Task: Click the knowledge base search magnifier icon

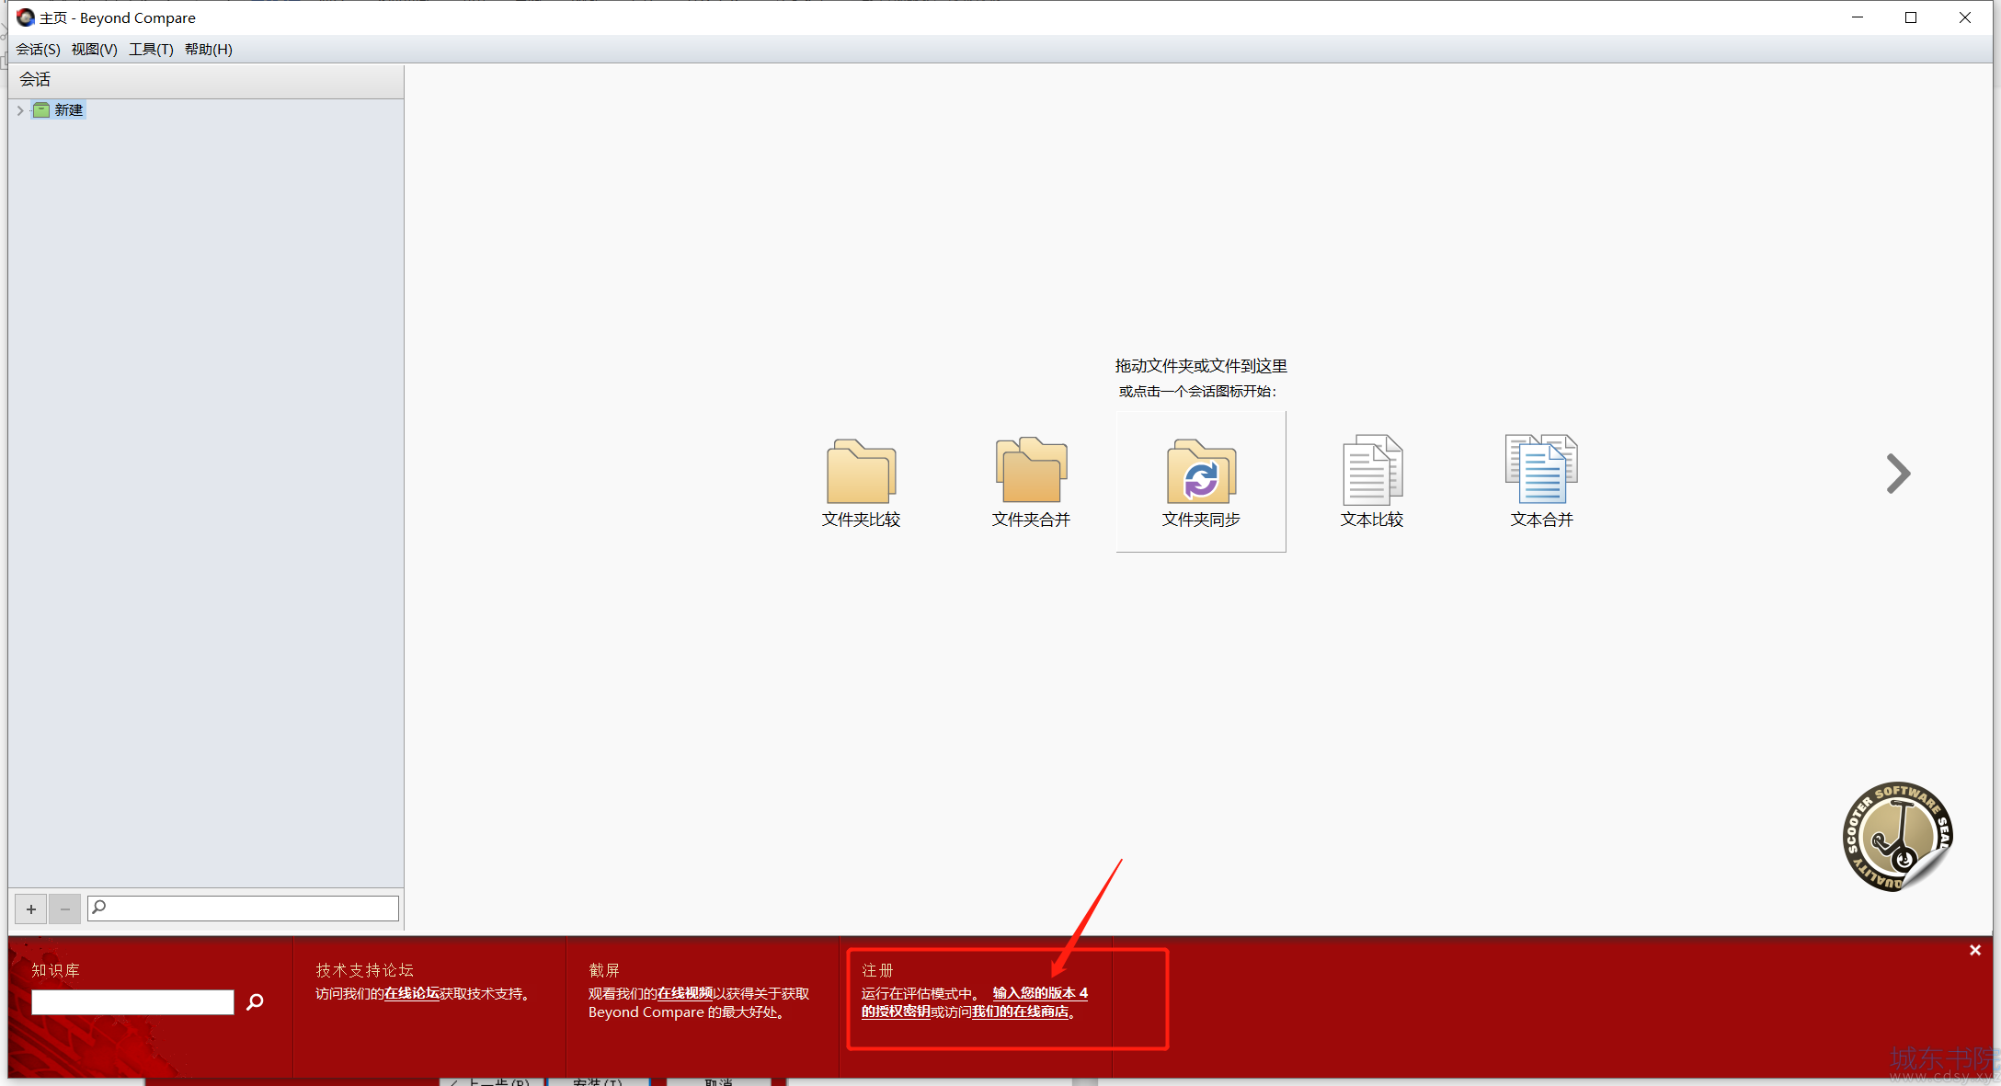Action: point(255,1001)
